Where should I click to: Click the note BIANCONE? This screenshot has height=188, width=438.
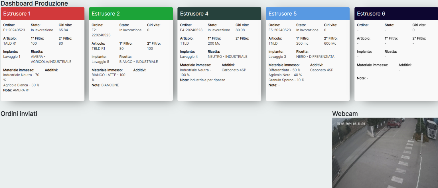click(110, 85)
